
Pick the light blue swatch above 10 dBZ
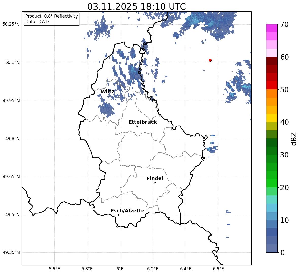tap(272, 216)
